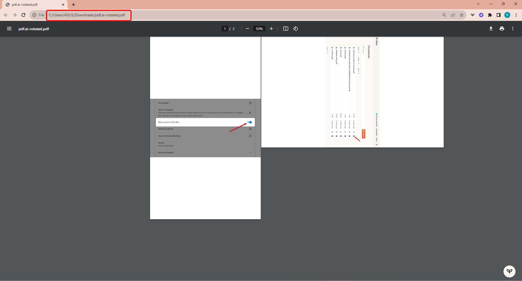Open the PDF viewer hamburger menu
The height and width of the screenshot is (281, 522).
(9, 29)
